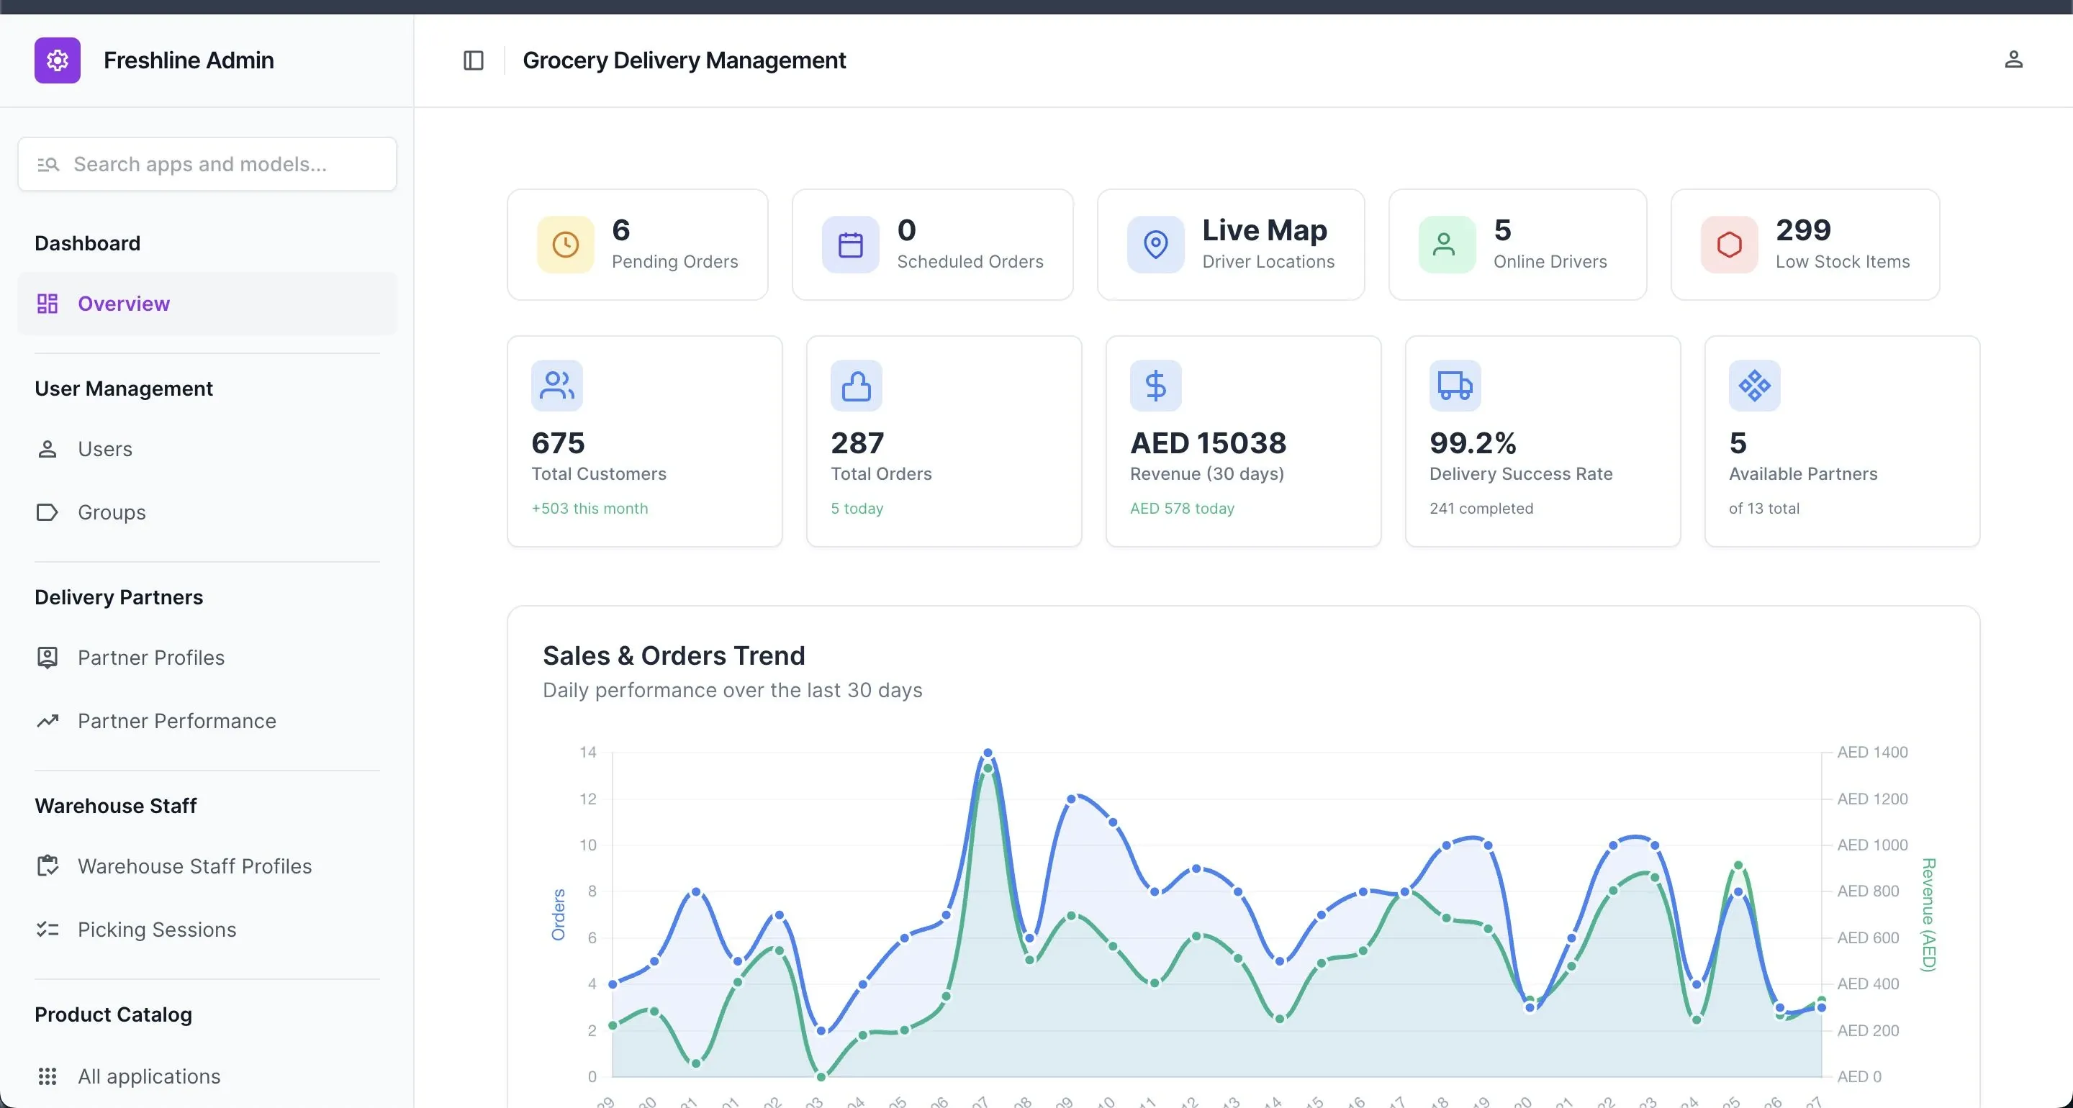The image size is (2073, 1108).
Task: Click the '241 completed' text
Action: point(1481,509)
